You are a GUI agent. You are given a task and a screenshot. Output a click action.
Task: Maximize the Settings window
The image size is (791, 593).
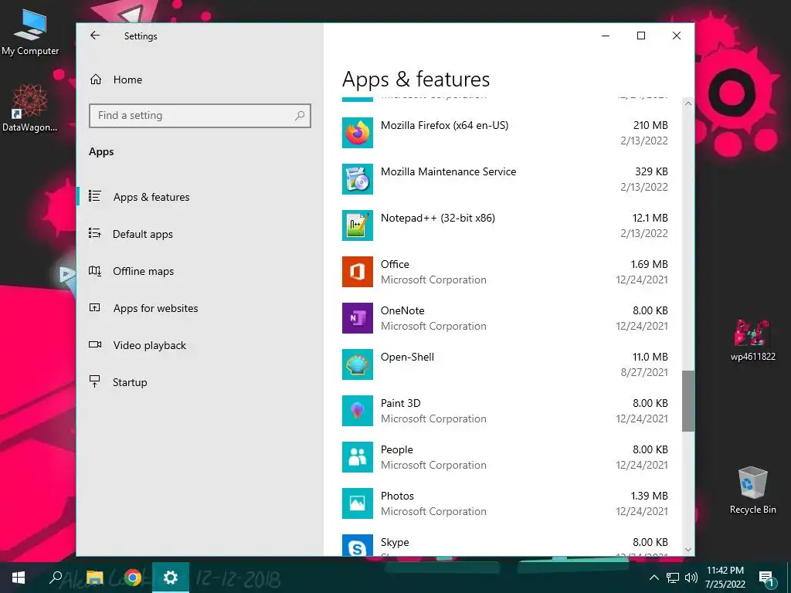[x=640, y=36]
